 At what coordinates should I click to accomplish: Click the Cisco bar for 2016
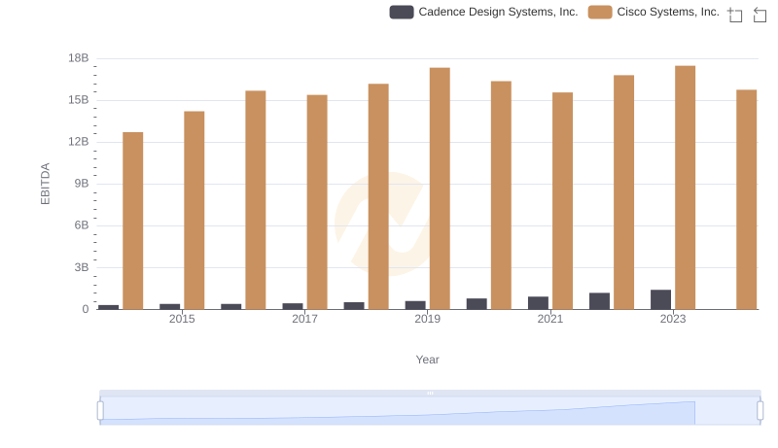(256, 200)
